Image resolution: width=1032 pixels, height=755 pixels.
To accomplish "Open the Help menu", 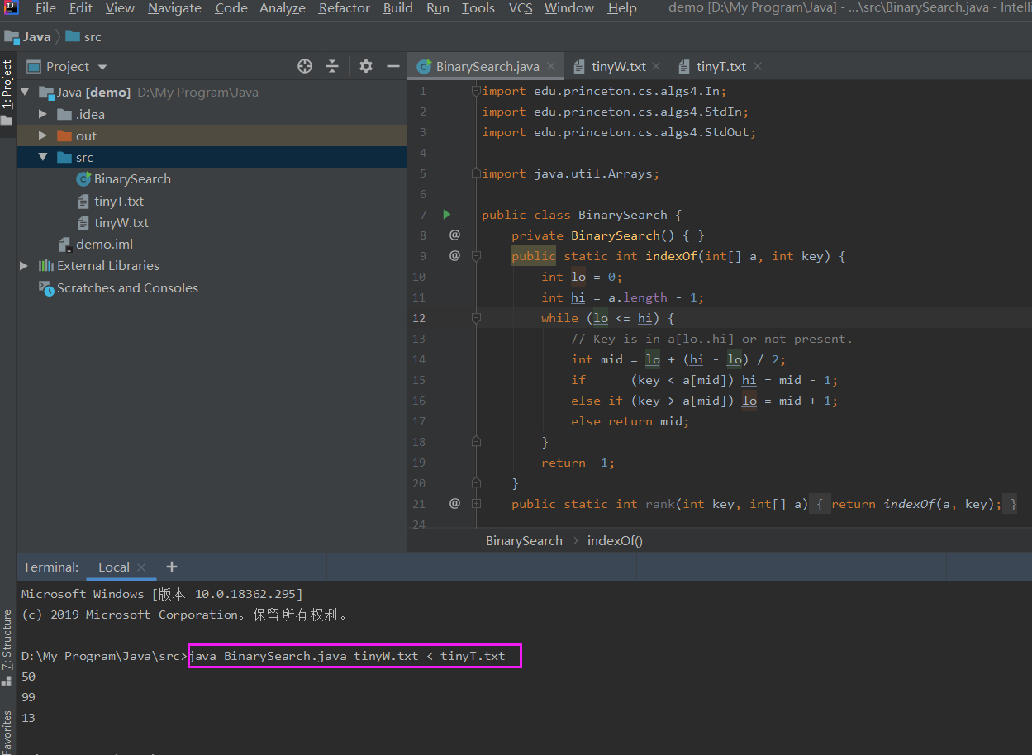I will point(622,8).
